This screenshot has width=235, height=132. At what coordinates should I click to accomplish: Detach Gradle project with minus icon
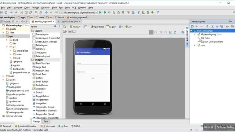click(x=202, y=26)
